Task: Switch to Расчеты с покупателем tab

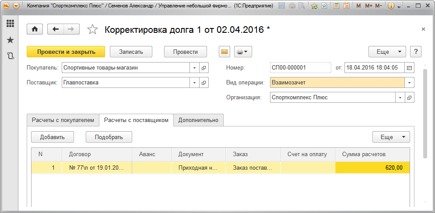Action: tap(63, 120)
